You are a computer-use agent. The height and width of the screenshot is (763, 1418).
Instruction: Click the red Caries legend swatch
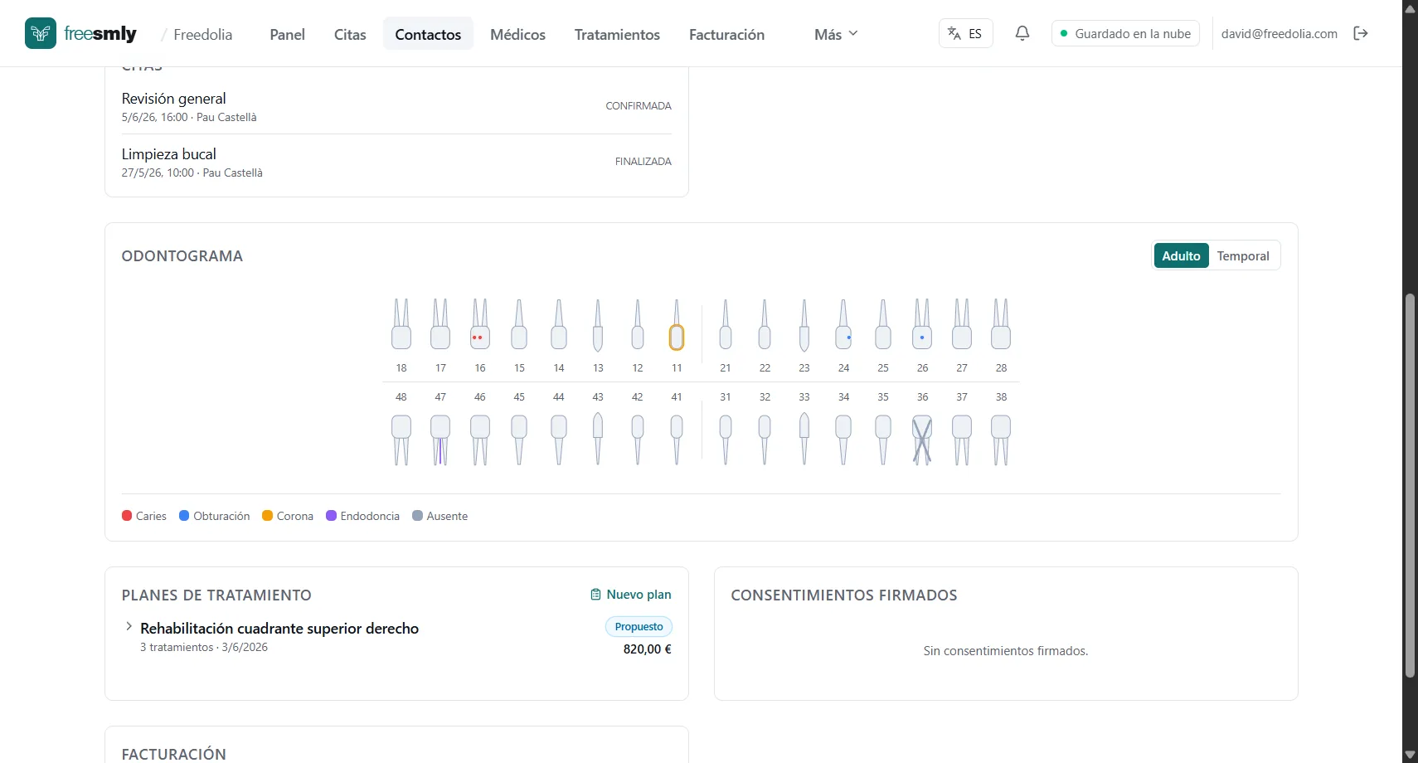click(x=127, y=516)
